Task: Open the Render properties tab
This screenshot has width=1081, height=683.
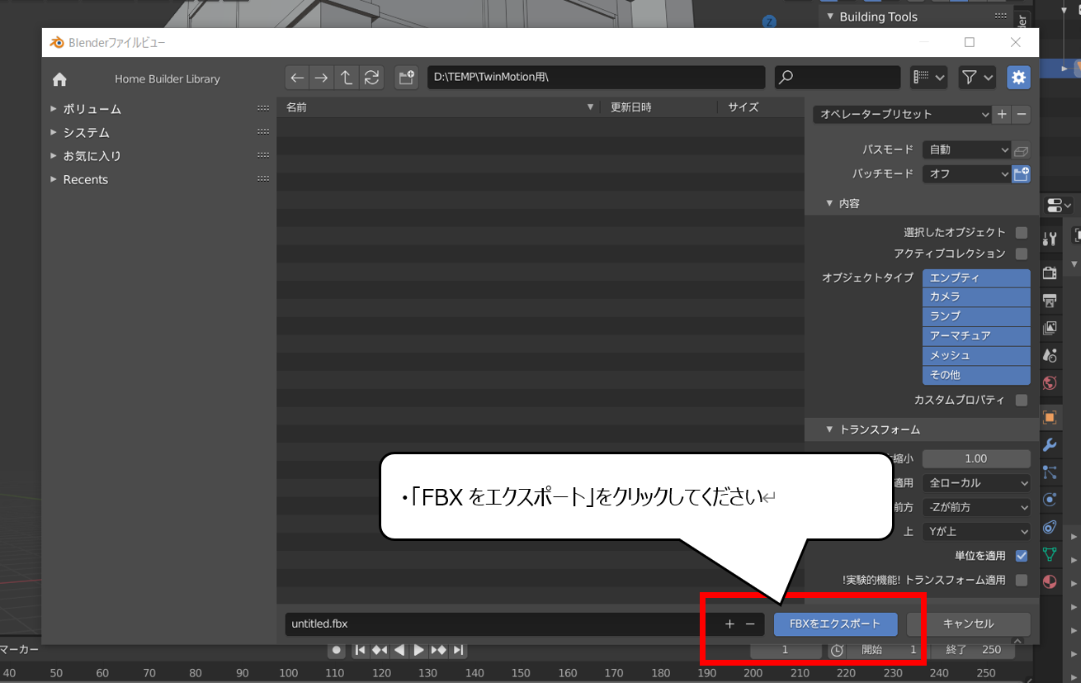Action: 1050,273
